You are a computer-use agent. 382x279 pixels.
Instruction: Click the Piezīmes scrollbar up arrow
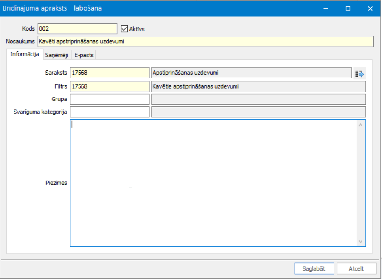click(x=361, y=125)
